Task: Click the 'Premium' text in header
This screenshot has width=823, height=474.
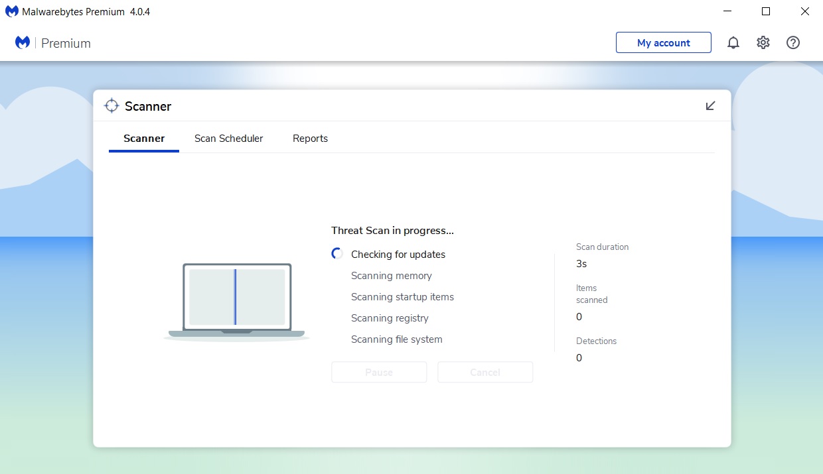Action: (x=66, y=43)
